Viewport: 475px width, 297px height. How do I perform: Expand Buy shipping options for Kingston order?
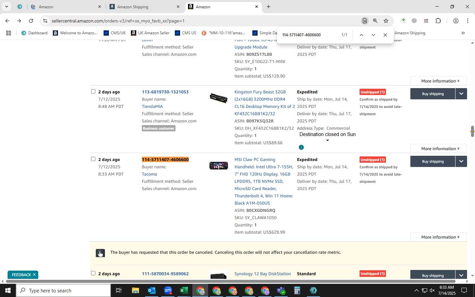click(x=461, y=94)
